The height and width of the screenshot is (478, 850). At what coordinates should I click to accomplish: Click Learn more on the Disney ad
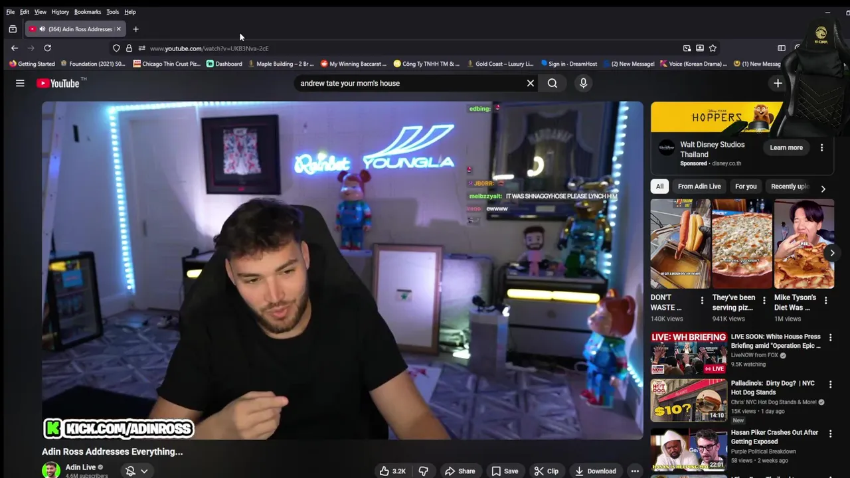tap(786, 147)
